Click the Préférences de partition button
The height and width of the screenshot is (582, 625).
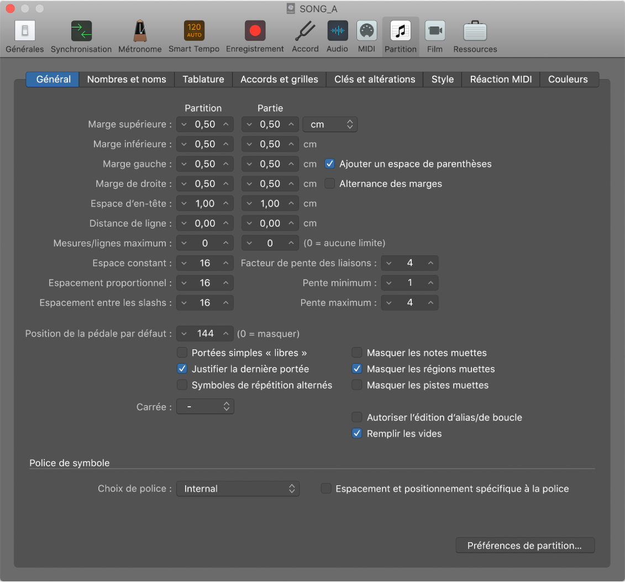pyautogui.click(x=524, y=546)
